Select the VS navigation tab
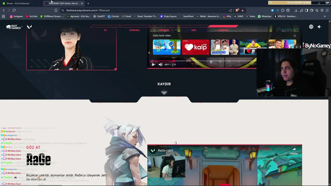The height and width of the screenshot is (186, 331). coord(105,30)
